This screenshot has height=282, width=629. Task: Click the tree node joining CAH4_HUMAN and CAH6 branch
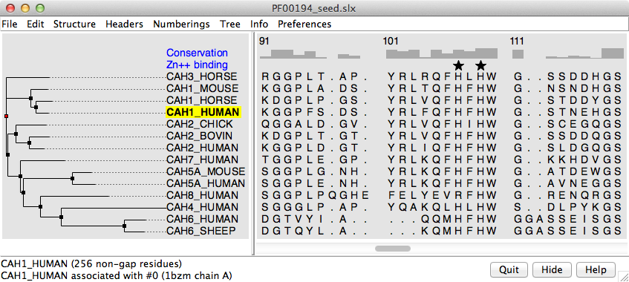pos(61,217)
